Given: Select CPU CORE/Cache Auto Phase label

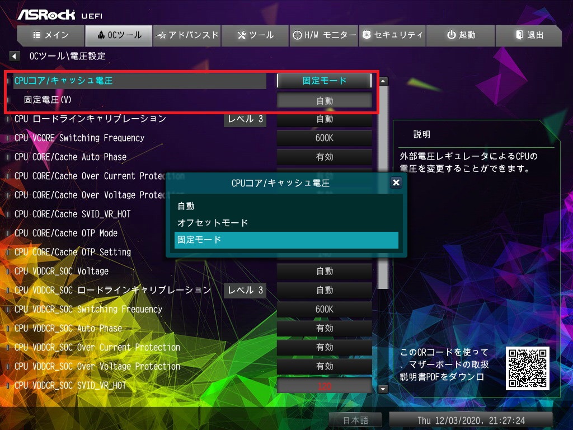Looking at the screenshot, I should 70,157.
